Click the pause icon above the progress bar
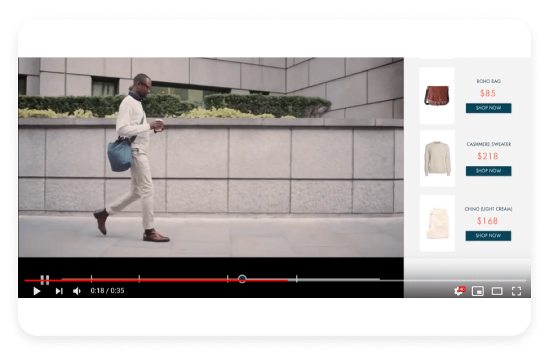 pyautogui.click(x=45, y=279)
